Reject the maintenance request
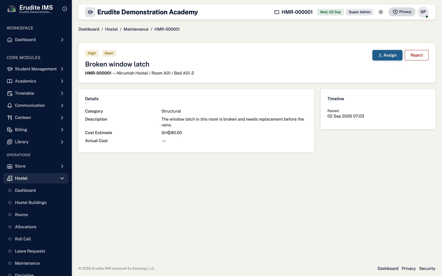 click(417, 55)
